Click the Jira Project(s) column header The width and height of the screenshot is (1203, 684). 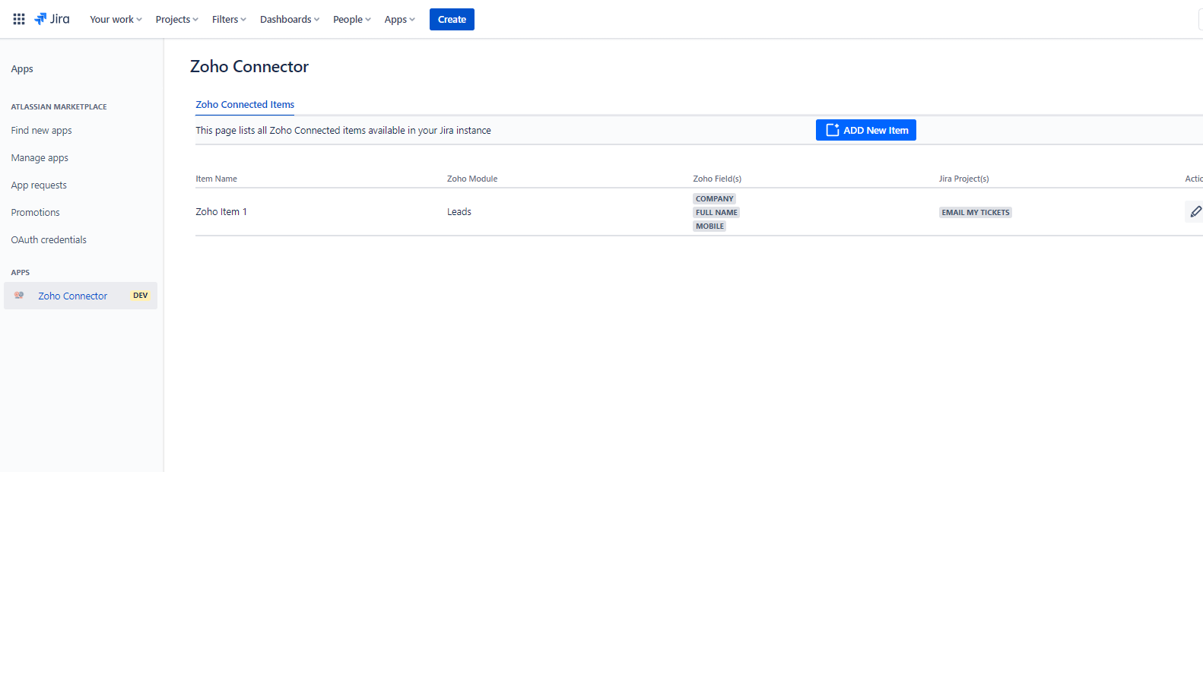point(964,179)
